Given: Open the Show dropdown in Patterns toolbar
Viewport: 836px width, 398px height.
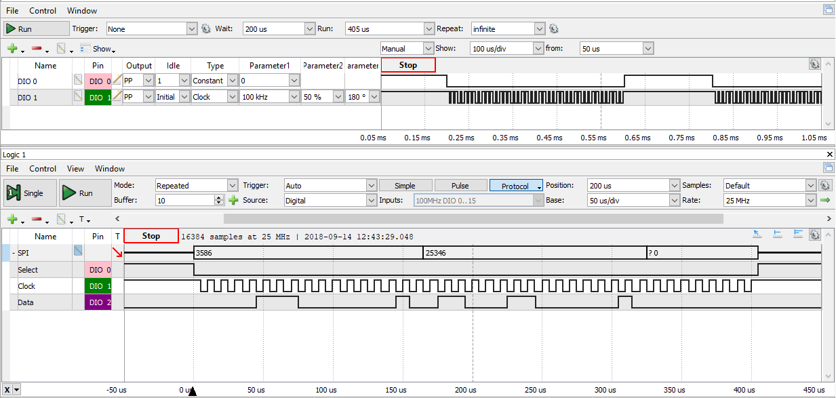Looking at the screenshot, I should pyautogui.click(x=98, y=49).
